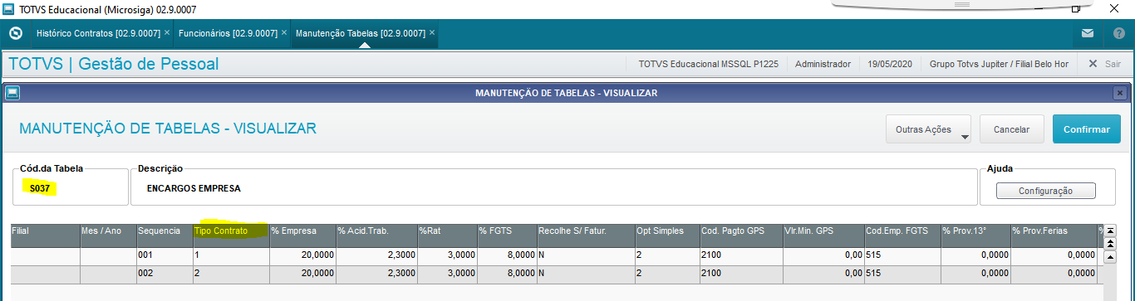Screen dimensions: 1135x301
Task: Click the TOTVS app icon in title bar
Action: tap(8, 8)
